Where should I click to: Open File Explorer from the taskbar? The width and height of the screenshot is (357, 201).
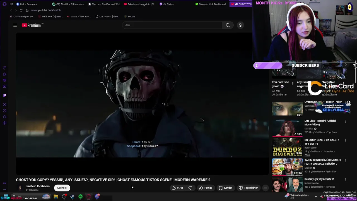pyautogui.click(x=56, y=197)
